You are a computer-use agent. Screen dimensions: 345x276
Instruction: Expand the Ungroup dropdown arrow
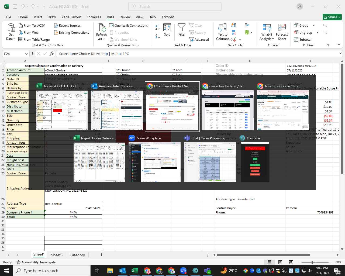[x=318, y=32]
